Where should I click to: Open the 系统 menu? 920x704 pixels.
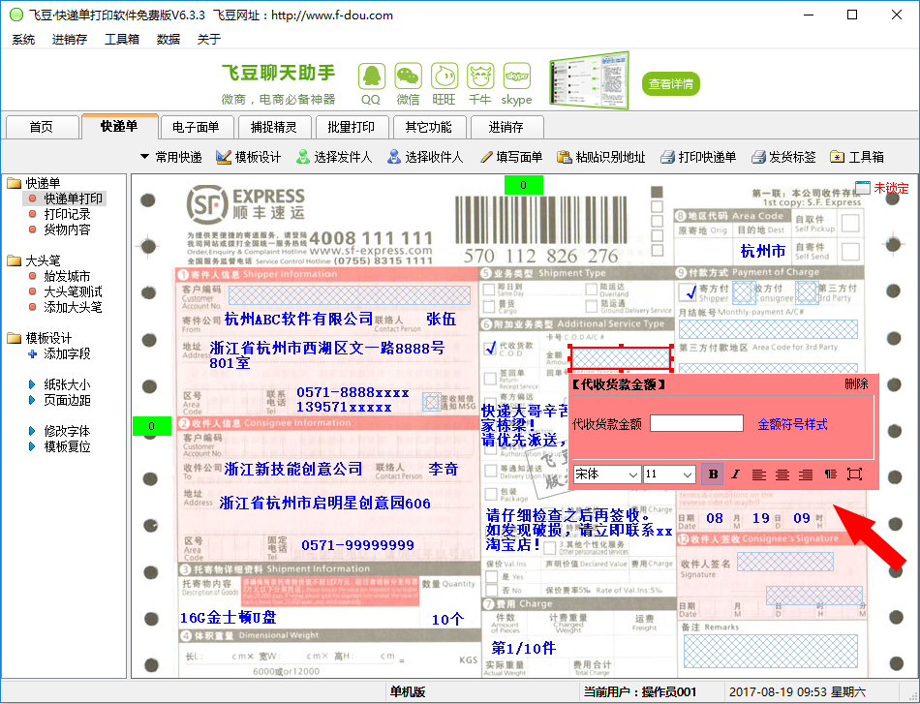coord(23,40)
